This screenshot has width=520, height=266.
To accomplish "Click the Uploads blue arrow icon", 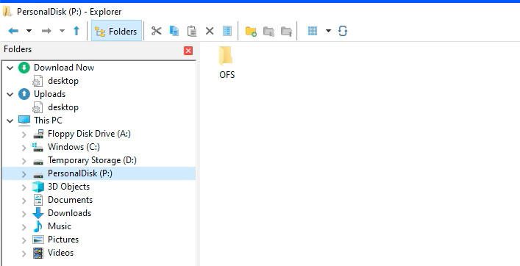I will pos(24,94).
